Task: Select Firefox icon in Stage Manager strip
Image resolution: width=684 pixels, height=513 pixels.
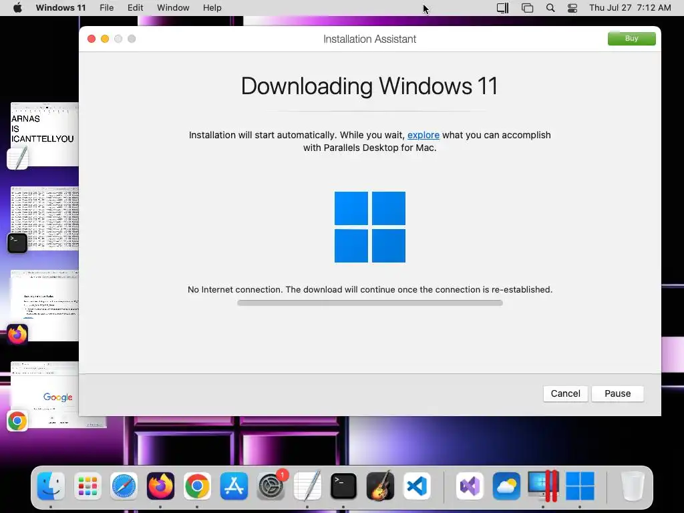Action: pos(17,335)
